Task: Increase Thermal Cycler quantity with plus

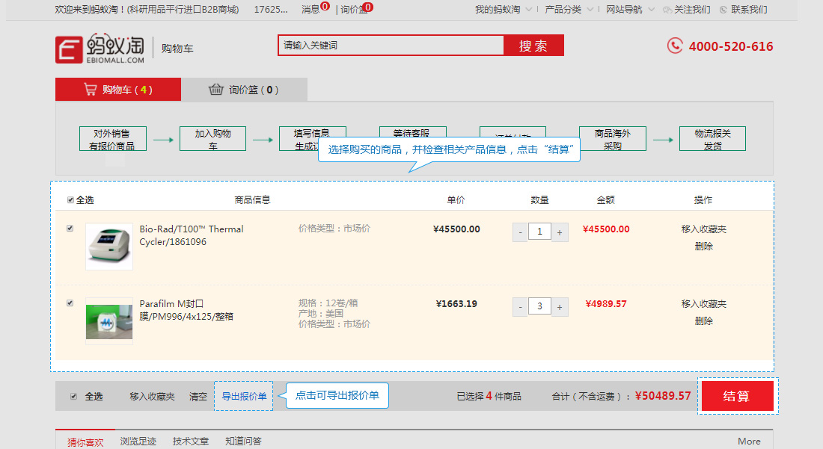Action: click(x=560, y=232)
